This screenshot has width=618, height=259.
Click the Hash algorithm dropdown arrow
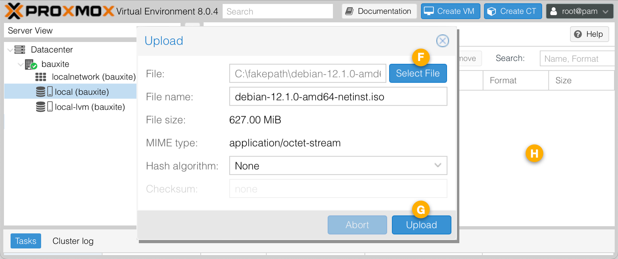click(x=438, y=166)
